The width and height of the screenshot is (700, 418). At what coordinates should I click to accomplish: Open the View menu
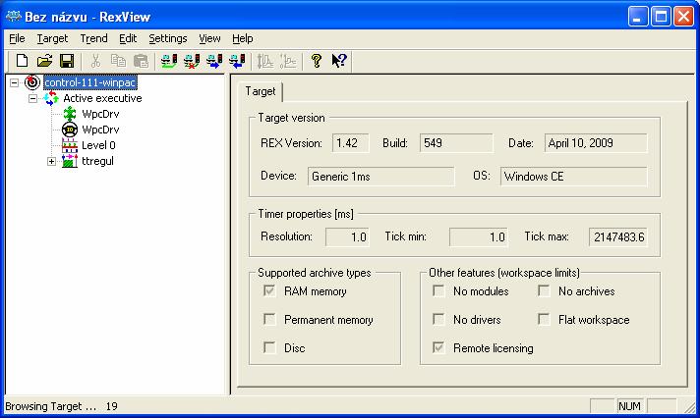tap(209, 39)
